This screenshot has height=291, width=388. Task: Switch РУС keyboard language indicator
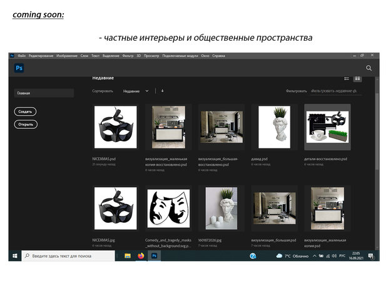click(x=342, y=256)
